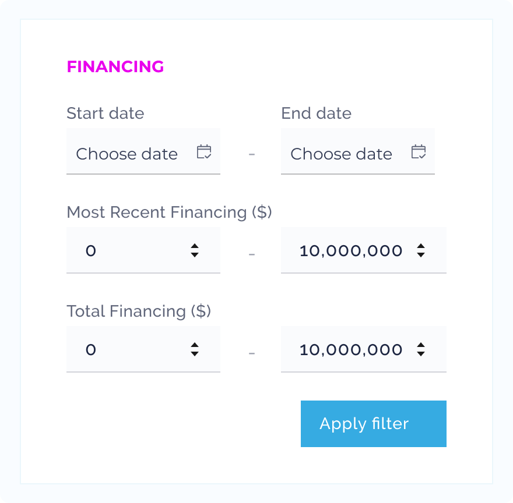The image size is (513, 503).
Task: Decrease Most Recent Financing maximum value
Action: coord(421,255)
